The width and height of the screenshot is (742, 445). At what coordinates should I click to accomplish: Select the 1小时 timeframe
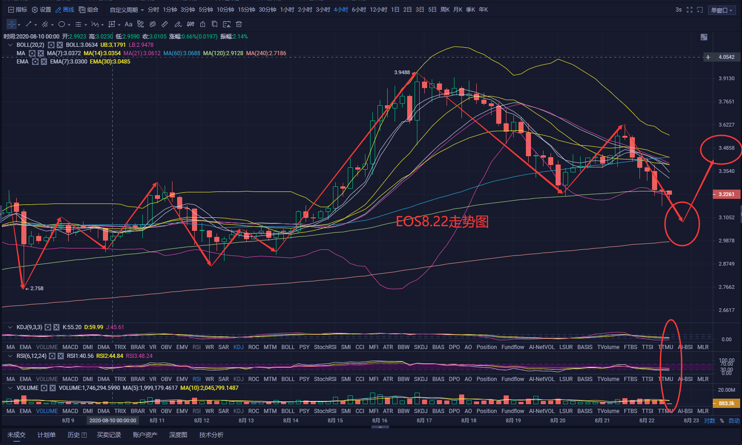287,10
